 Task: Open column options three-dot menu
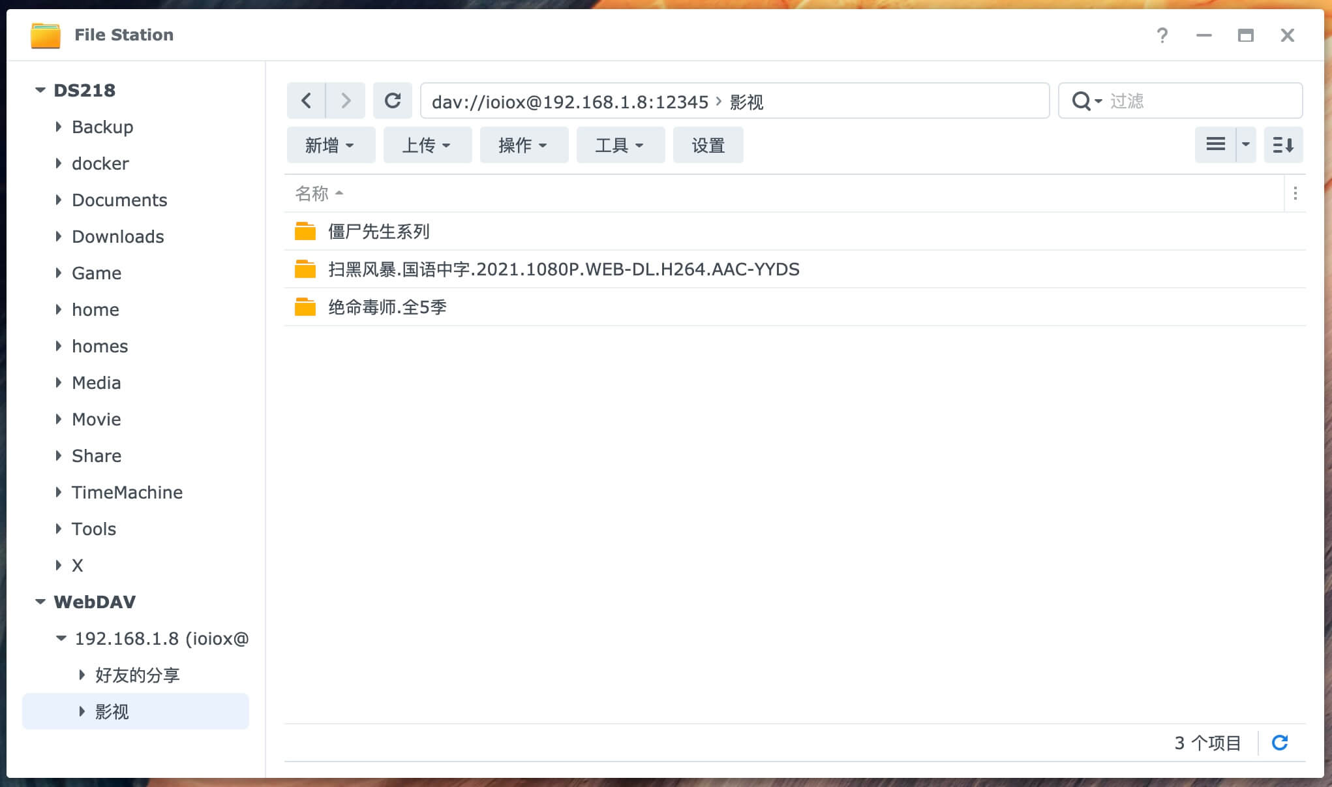(x=1295, y=193)
